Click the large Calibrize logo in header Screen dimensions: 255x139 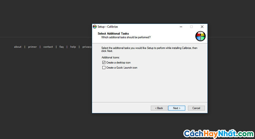[200, 36]
